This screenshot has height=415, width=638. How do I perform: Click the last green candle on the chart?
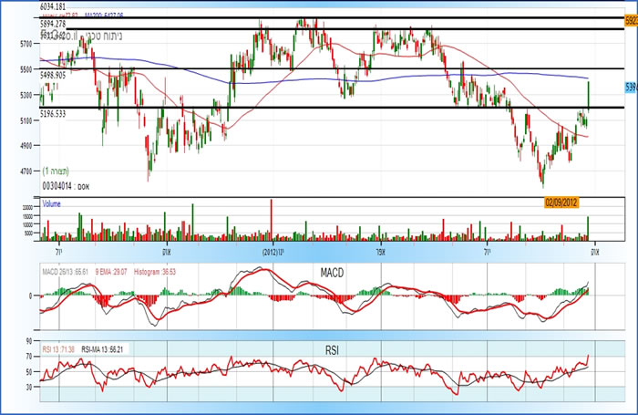pyautogui.click(x=589, y=91)
